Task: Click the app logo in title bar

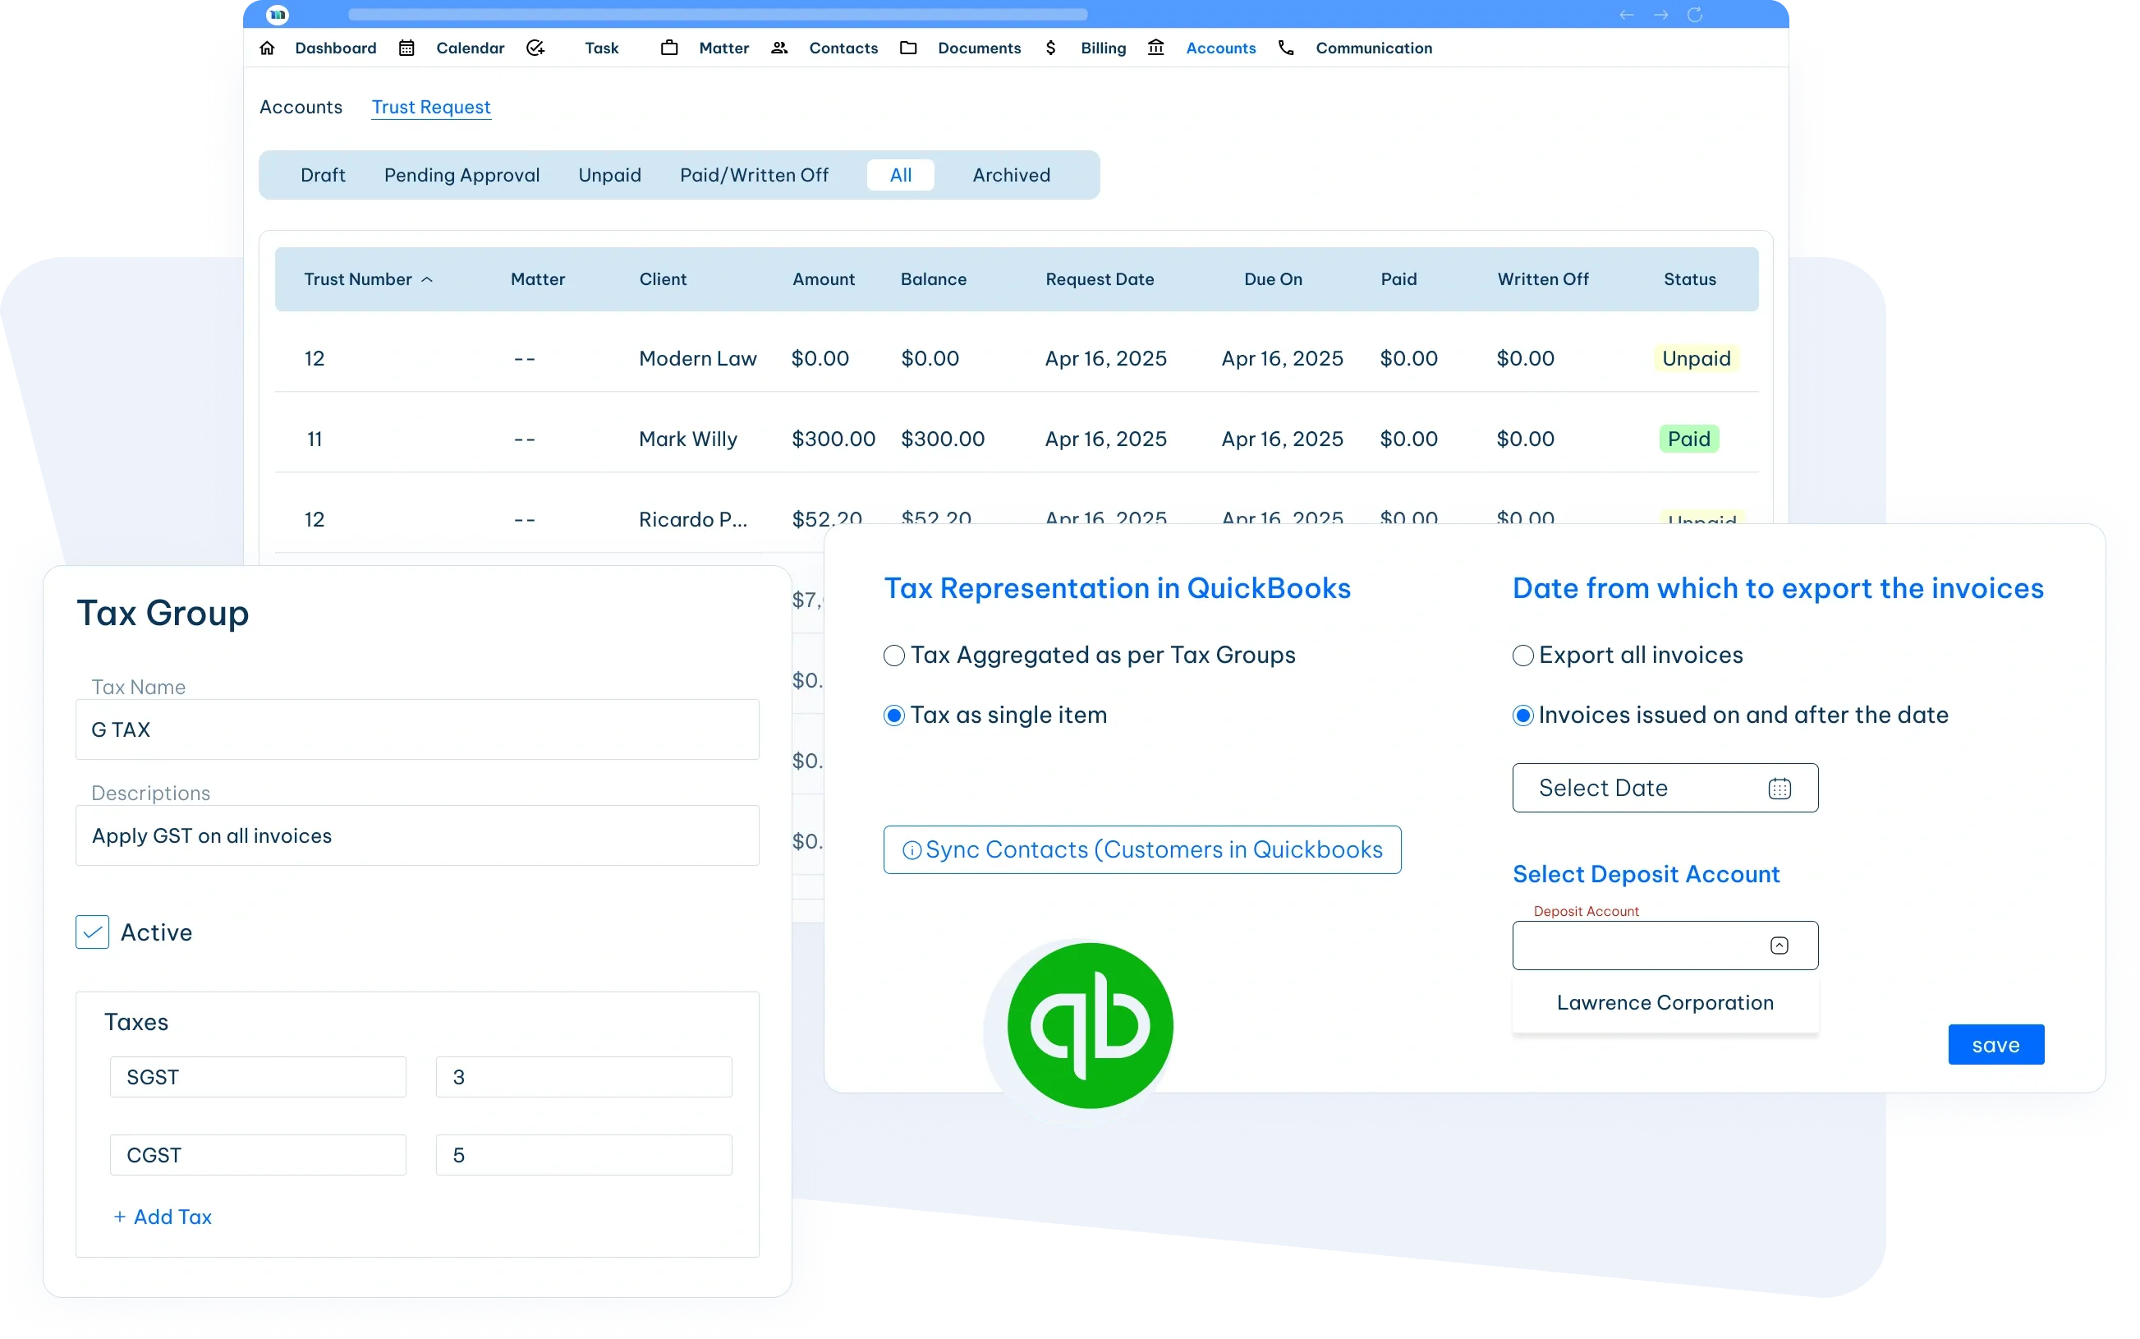Action: coord(278,14)
